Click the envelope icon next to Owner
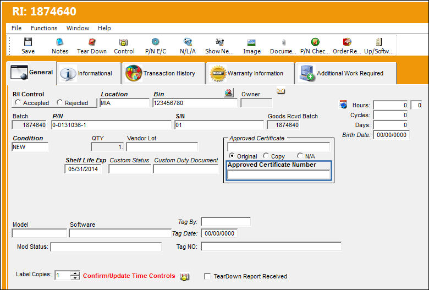Image resolution: width=429 pixels, height=290 pixels. (x=280, y=91)
